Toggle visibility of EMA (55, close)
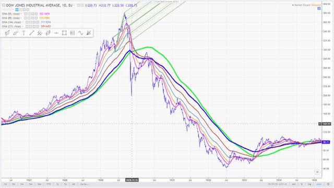Viewport: 334px width, 188px height. pos(26,14)
